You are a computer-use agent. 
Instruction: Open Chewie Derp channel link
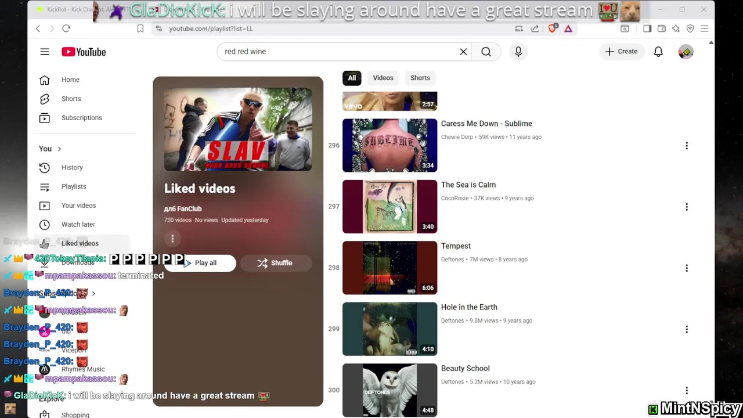tap(457, 137)
